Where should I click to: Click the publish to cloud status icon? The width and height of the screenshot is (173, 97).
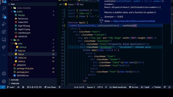coord(18,87)
